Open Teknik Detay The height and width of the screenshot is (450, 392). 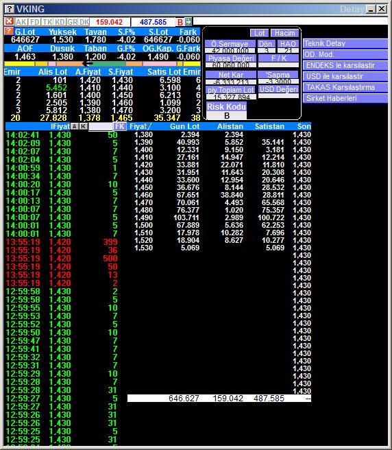tap(345, 43)
